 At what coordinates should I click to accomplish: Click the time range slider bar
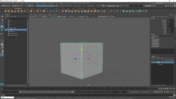[x=46, y=92]
